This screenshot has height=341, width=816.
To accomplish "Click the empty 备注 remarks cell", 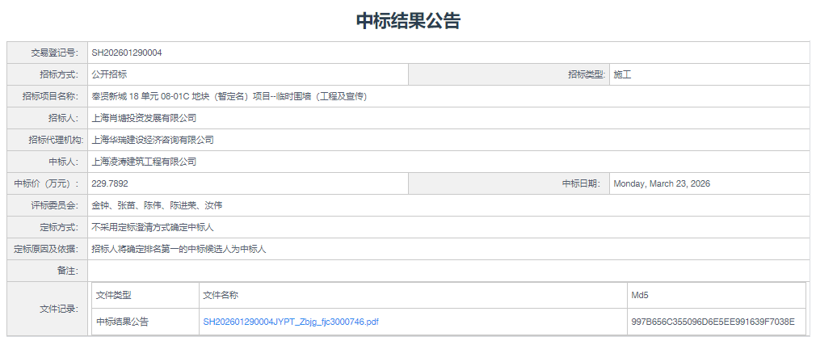I will point(448,271).
